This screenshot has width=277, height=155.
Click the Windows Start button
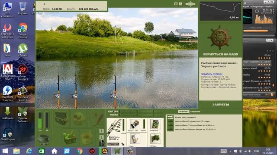tap(5, 151)
